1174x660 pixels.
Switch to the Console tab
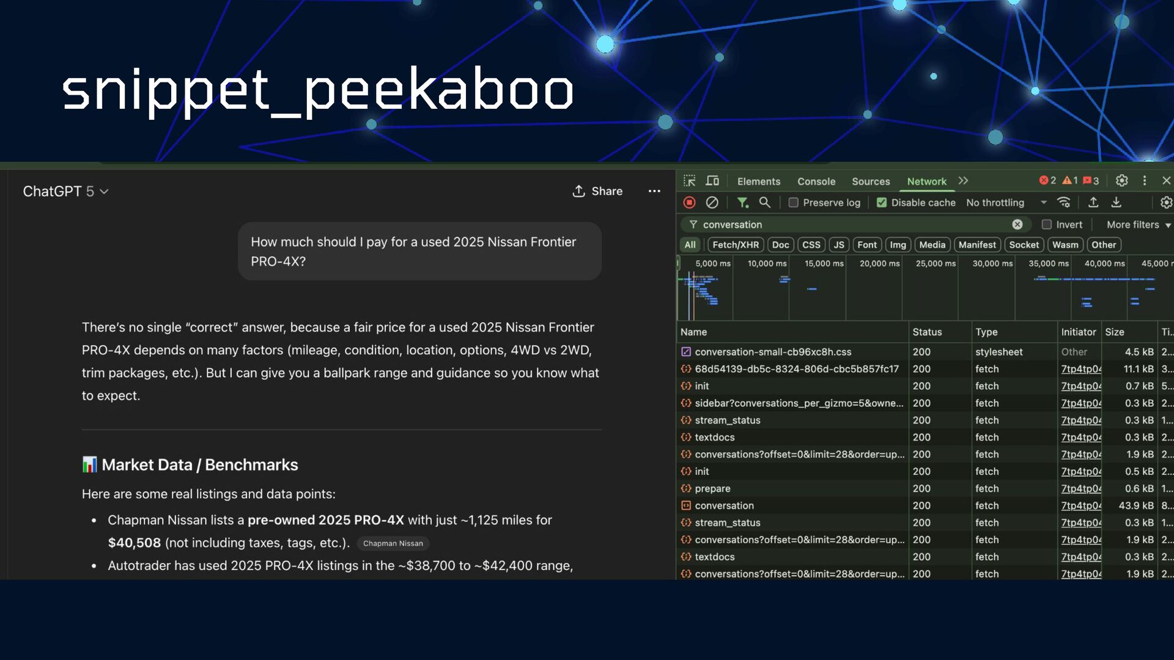pos(816,181)
